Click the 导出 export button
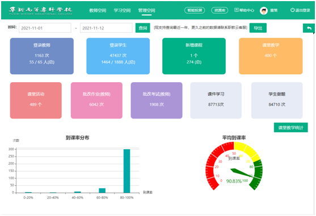Viewport: 316px width, 216px height. (258, 28)
